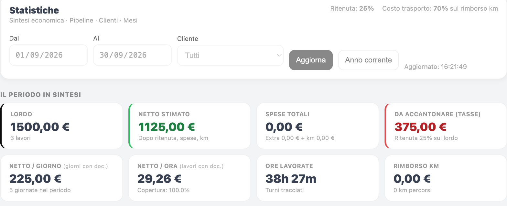Expand the Cliente dropdown chevron arrow

(279, 55)
